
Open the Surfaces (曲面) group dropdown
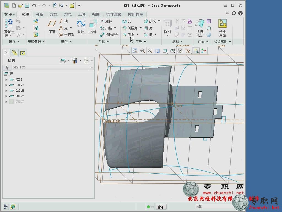tap(203, 42)
